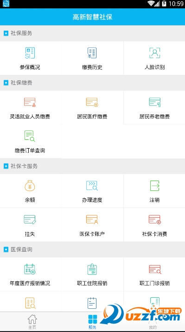View 年度医疗报销情况 calendar icon
The image size is (185, 332).
[x=30, y=269]
